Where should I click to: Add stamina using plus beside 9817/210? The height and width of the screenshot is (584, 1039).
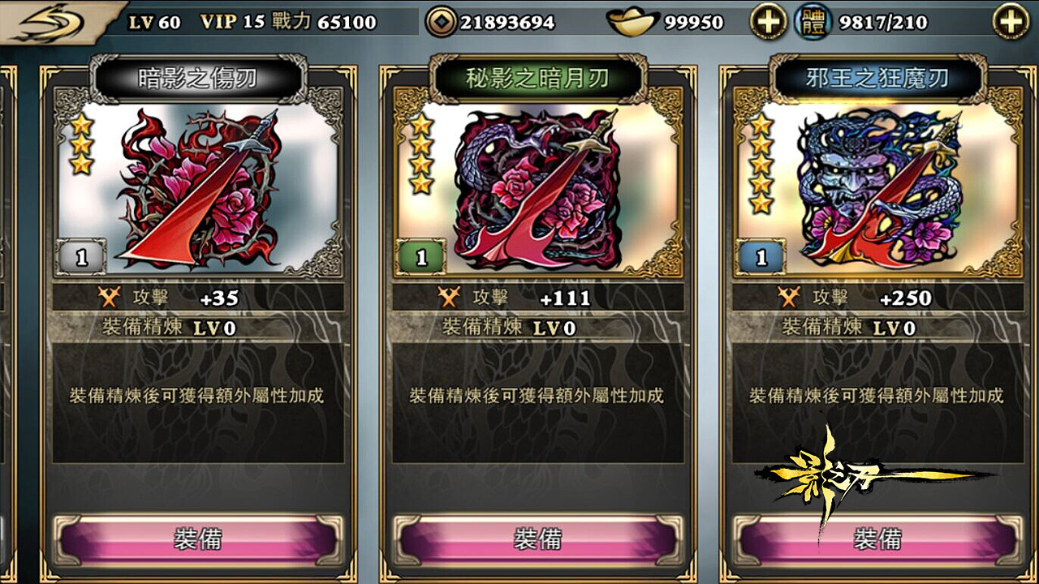coord(1011,22)
